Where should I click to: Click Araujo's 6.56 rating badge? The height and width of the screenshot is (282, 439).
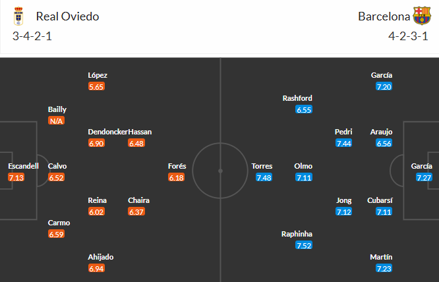(384, 143)
